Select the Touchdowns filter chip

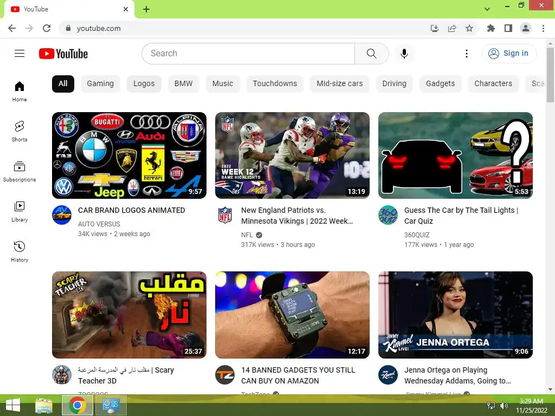point(275,84)
